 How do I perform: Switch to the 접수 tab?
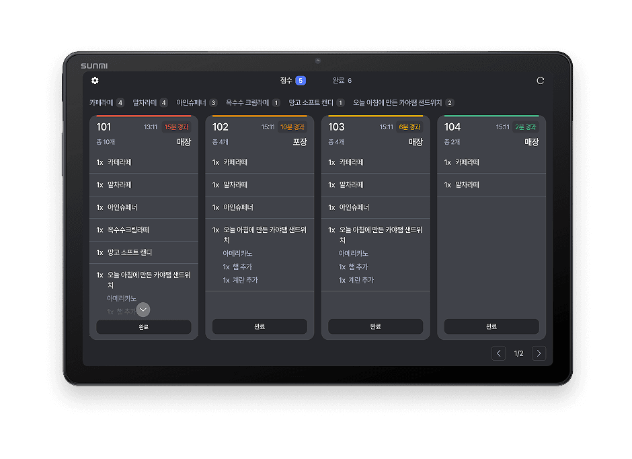pyautogui.click(x=293, y=81)
